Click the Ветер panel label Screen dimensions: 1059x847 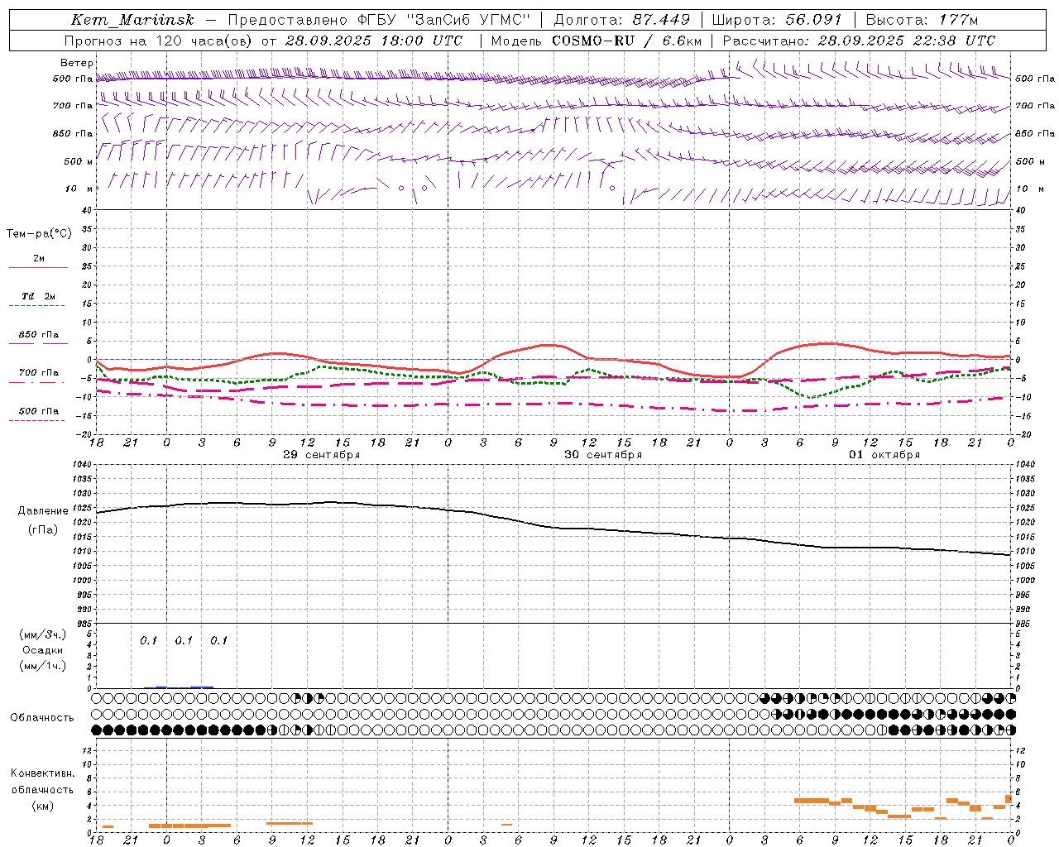[77, 63]
